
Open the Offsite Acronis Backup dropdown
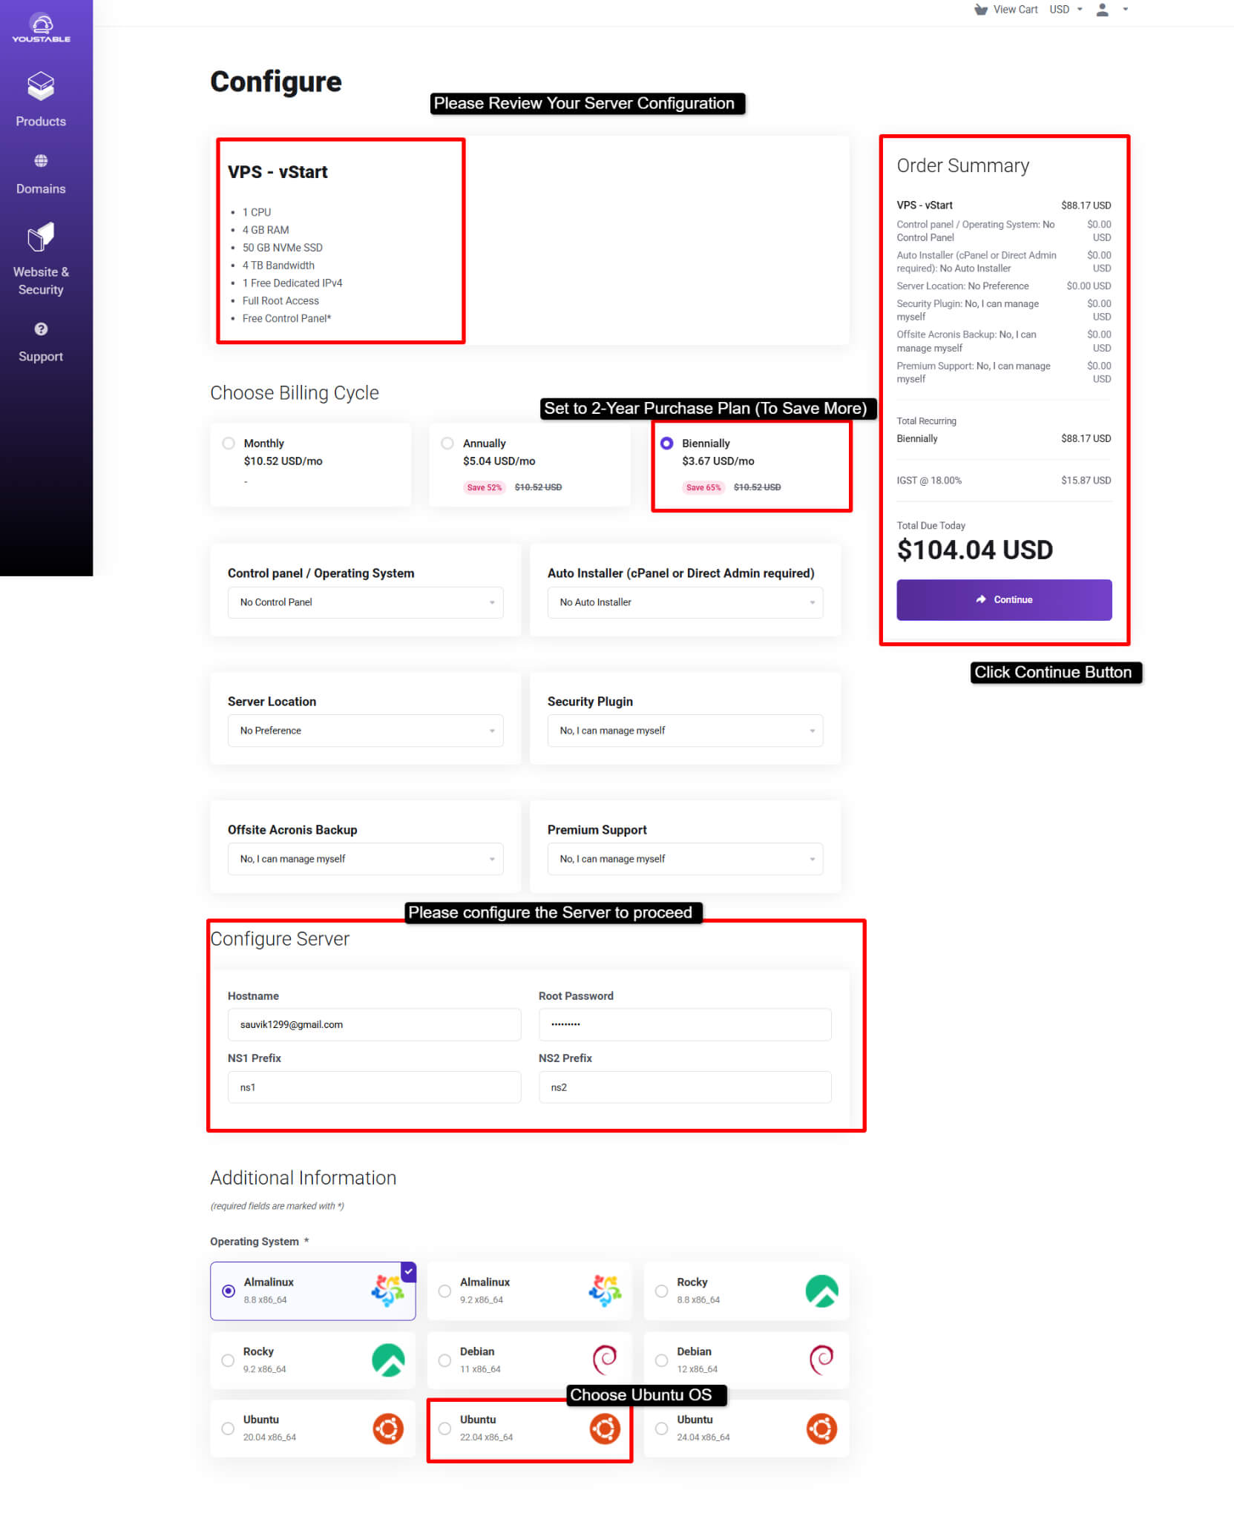tap(365, 859)
